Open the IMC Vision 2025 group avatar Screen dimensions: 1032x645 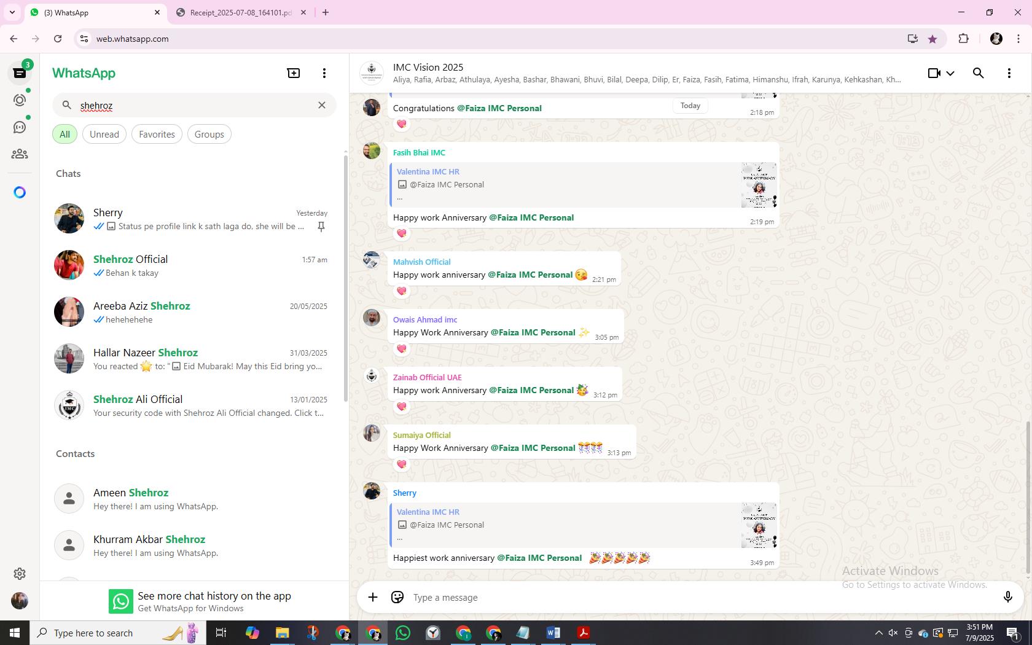click(372, 73)
